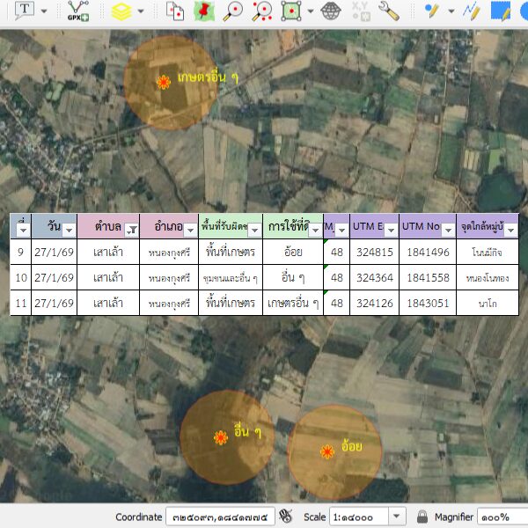Screen dimensions: 528x528
Task: Expand the Scale combo box dropdown
Action: tap(396, 517)
